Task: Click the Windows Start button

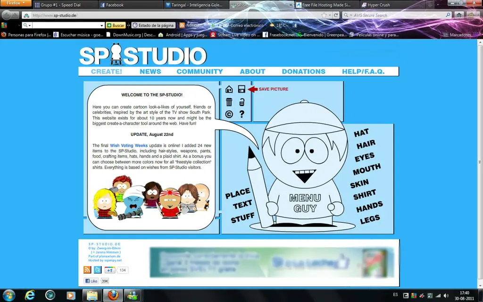Action: pyautogui.click(x=9, y=295)
